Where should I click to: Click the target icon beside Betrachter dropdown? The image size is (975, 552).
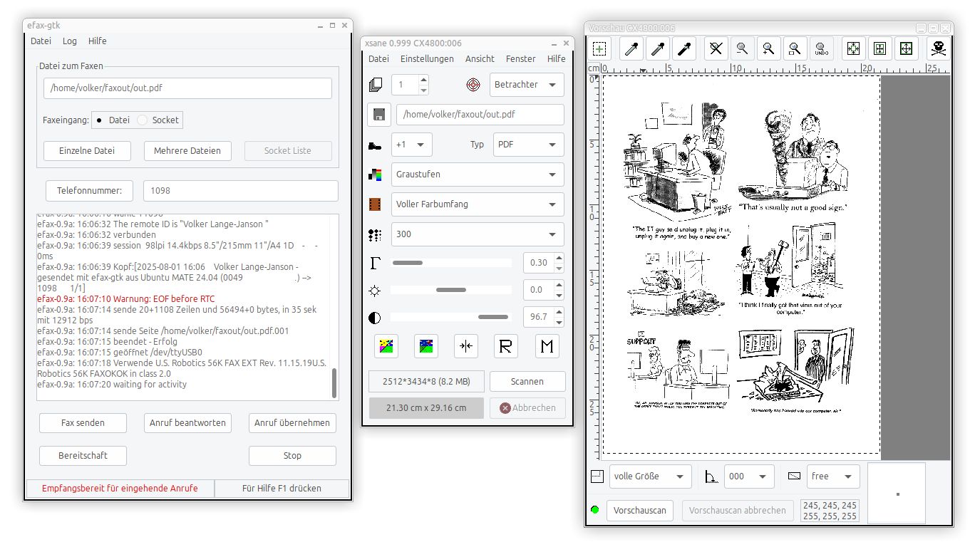pos(473,85)
